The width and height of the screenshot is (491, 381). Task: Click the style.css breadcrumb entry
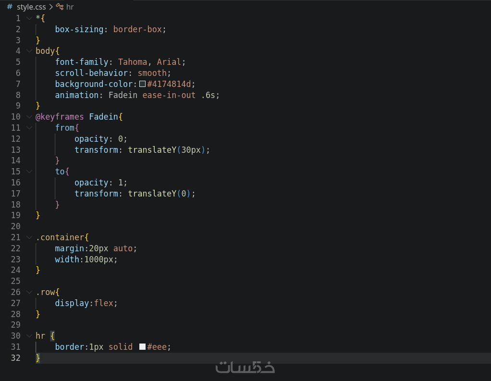pos(31,7)
